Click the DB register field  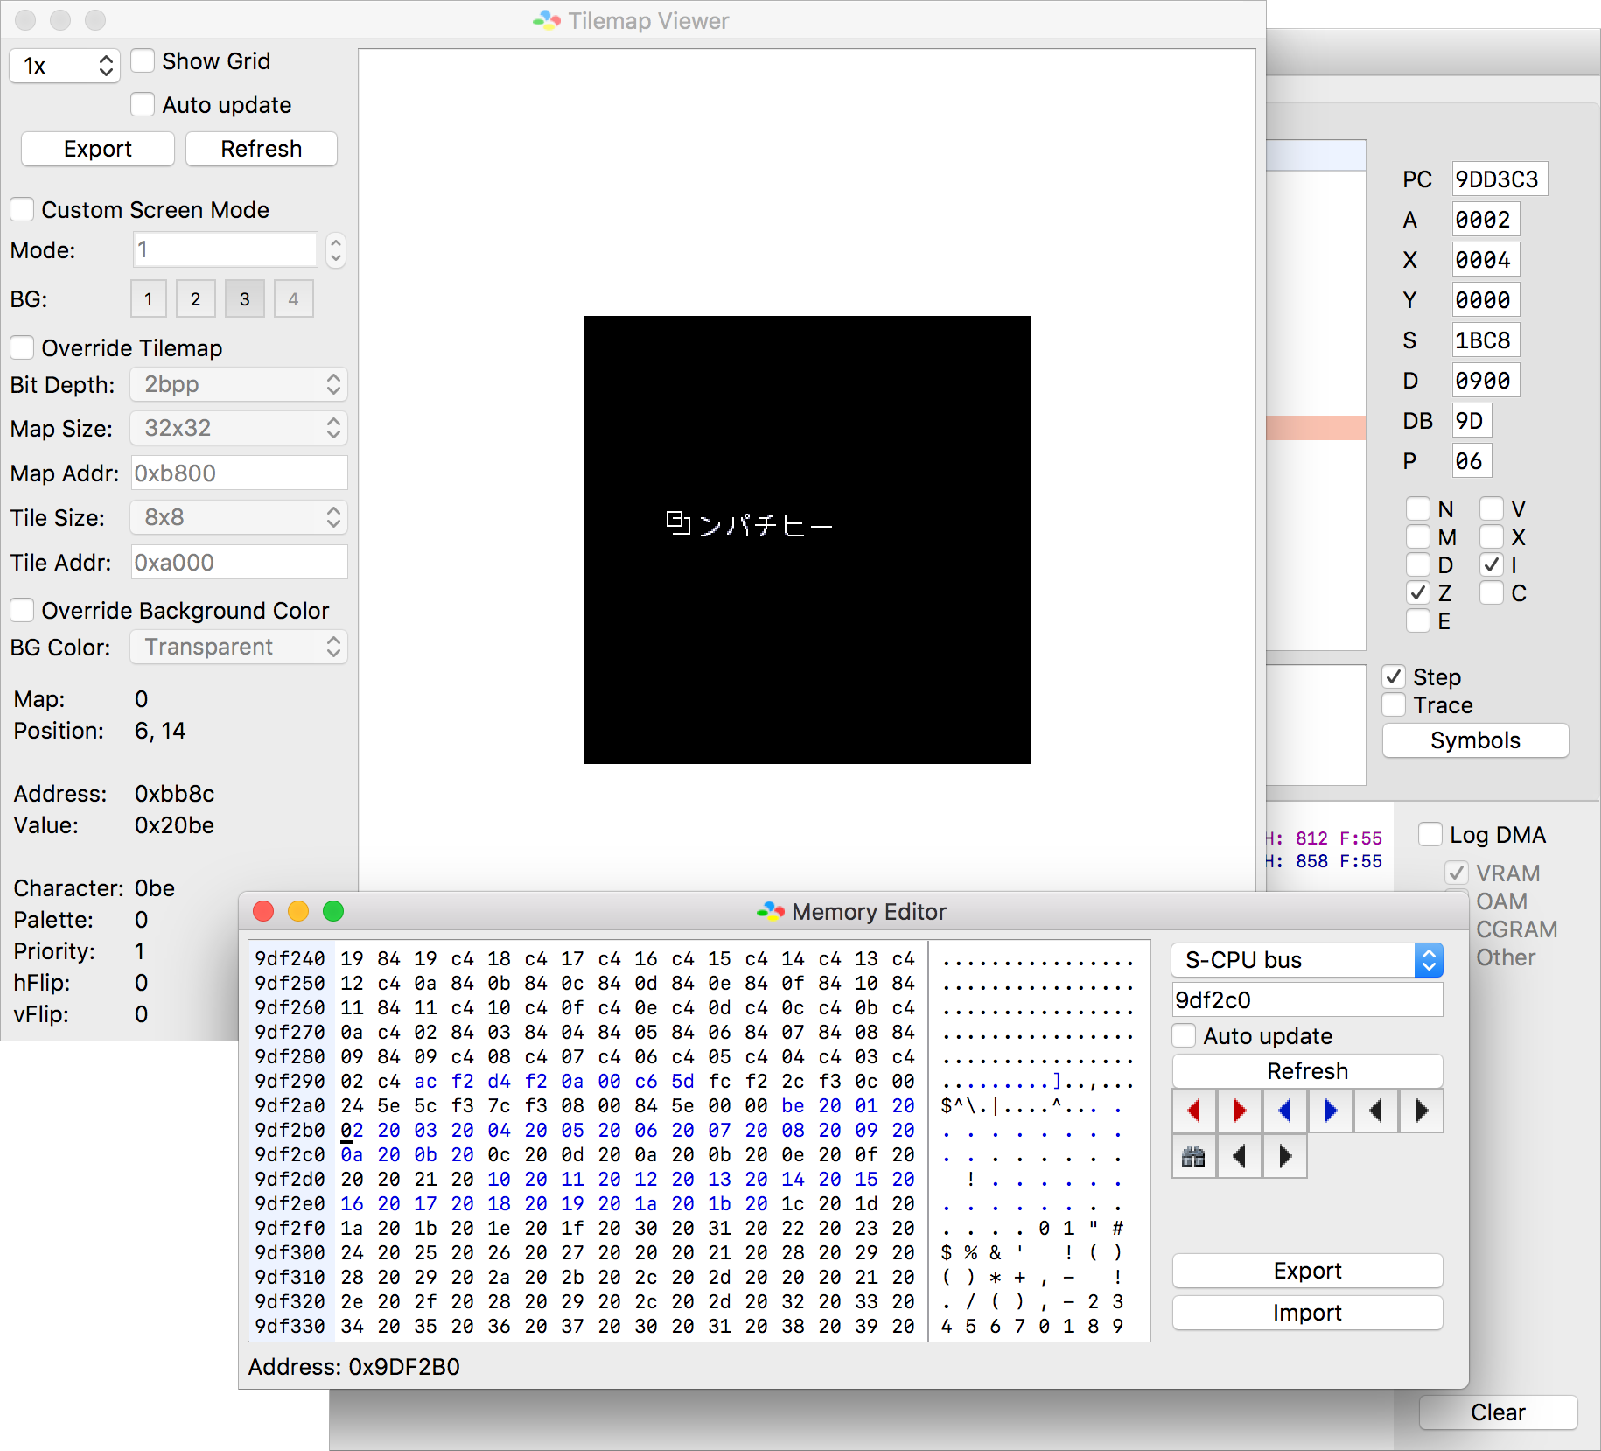[1472, 421]
